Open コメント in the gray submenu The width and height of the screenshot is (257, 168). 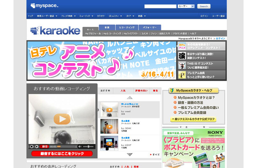click(x=145, y=33)
